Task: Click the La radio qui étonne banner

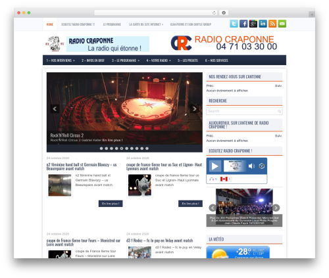Action: [108, 44]
